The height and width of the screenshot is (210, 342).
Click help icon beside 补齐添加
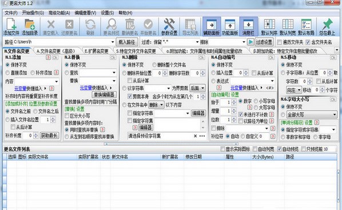[56, 73]
